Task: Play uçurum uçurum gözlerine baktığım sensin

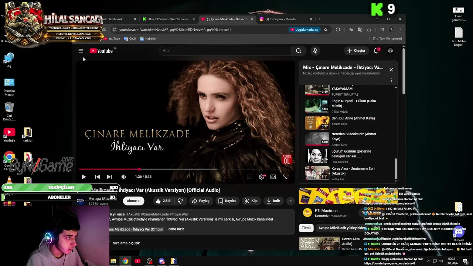Action: coord(349,156)
